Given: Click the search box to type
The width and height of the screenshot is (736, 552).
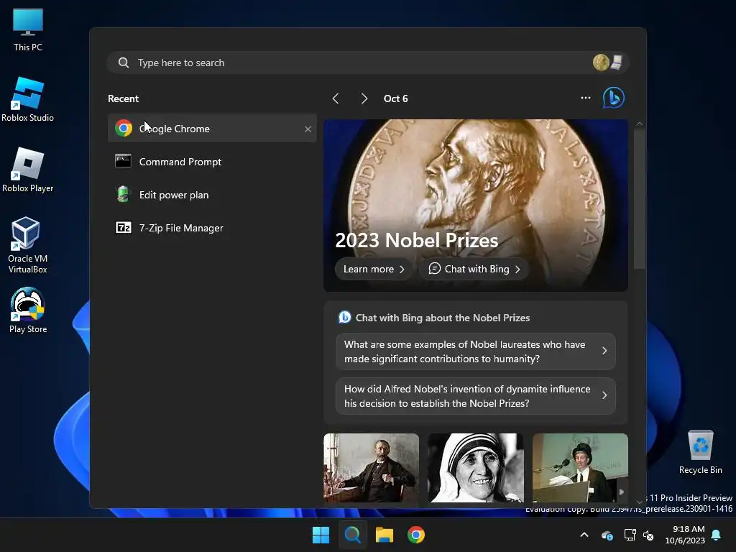Looking at the screenshot, I should tap(368, 63).
